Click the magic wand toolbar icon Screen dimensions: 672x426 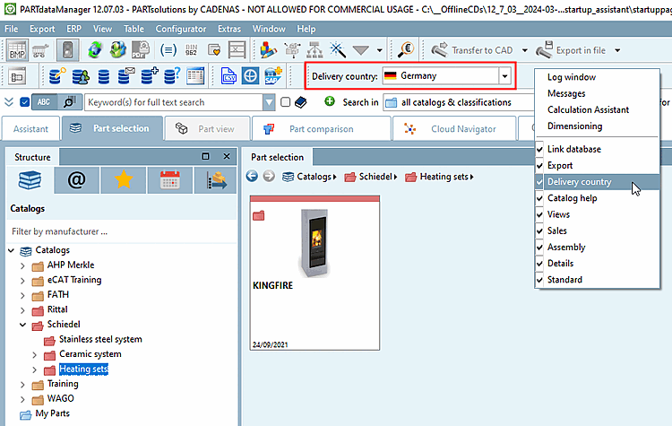pos(338,50)
